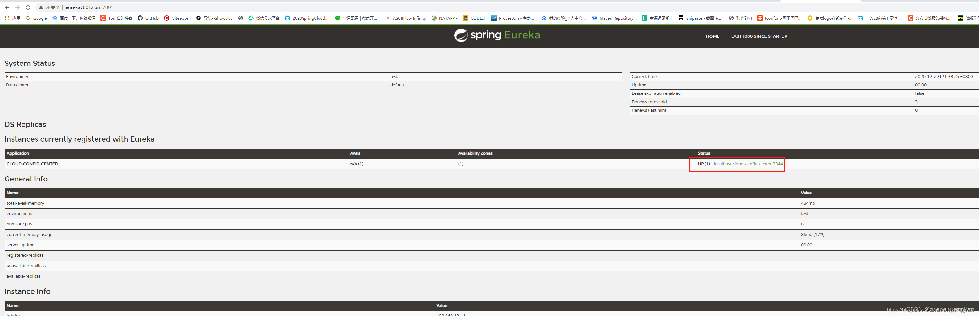Open the 【WEB前端】零基 bookmark
979x316 pixels.
tap(880, 18)
